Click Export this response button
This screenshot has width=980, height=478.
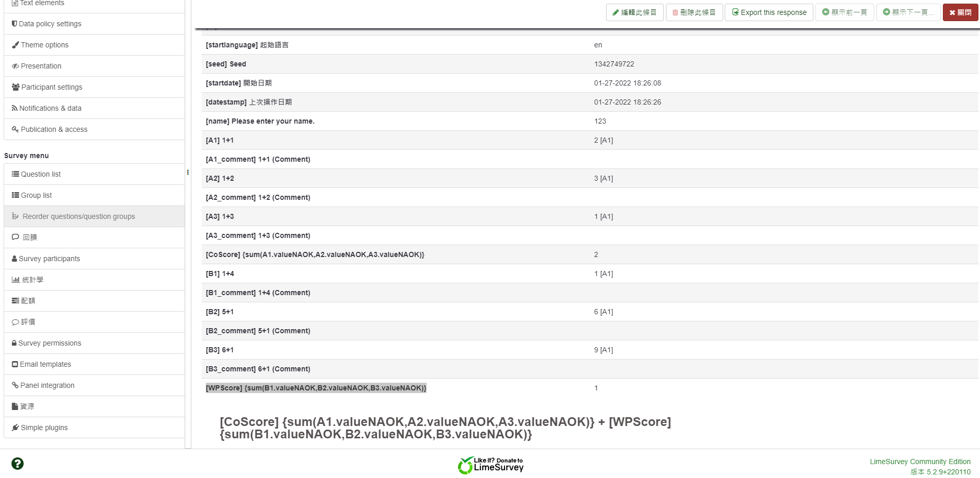point(769,12)
